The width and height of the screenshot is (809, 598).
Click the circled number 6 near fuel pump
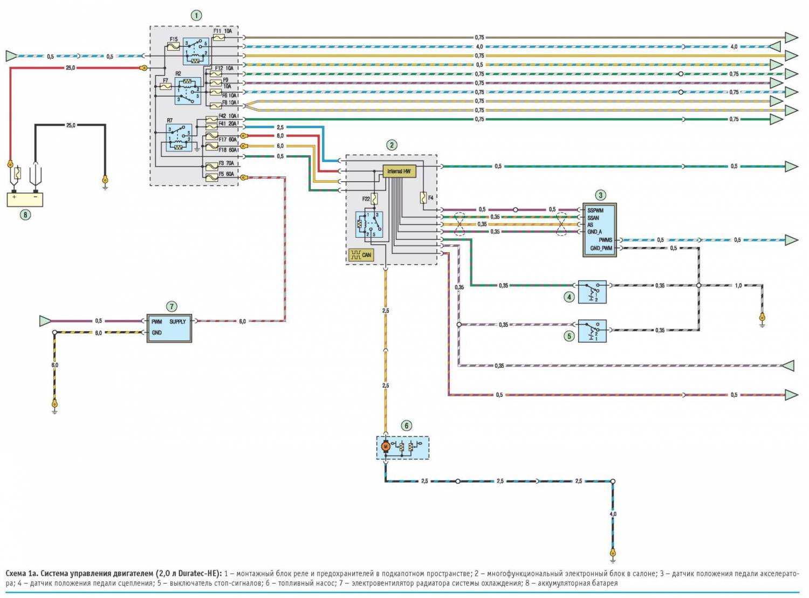[406, 425]
